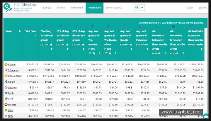Open the Dash link
Screen dimensions: 211x121
(11, 93)
